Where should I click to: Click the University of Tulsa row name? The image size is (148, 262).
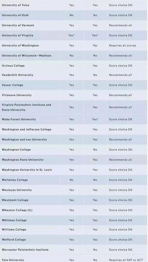16,5
